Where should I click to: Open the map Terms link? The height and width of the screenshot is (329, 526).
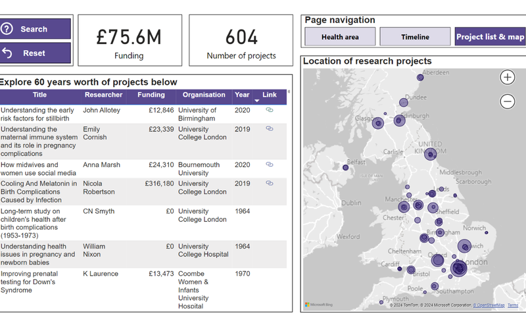click(x=513, y=305)
